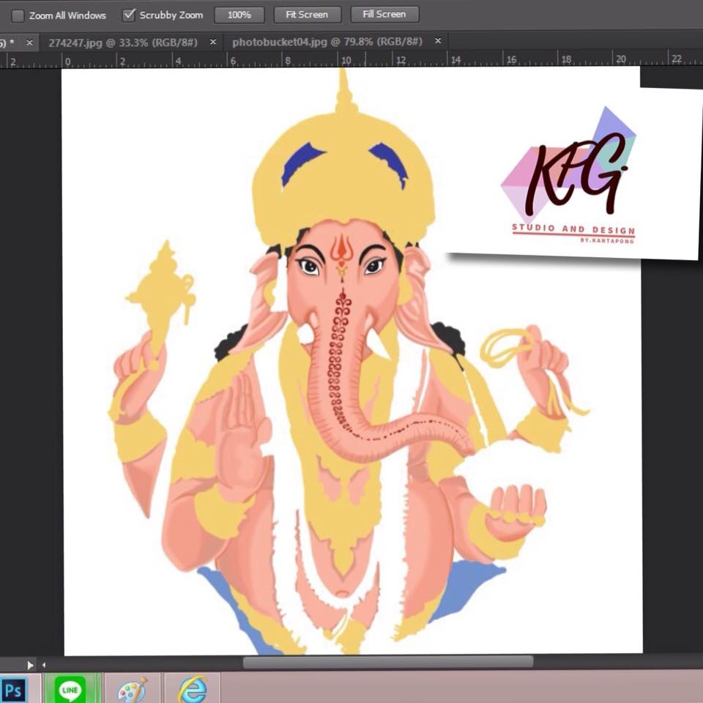Switch to the 274247.jpg document tab

click(x=123, y=42)
